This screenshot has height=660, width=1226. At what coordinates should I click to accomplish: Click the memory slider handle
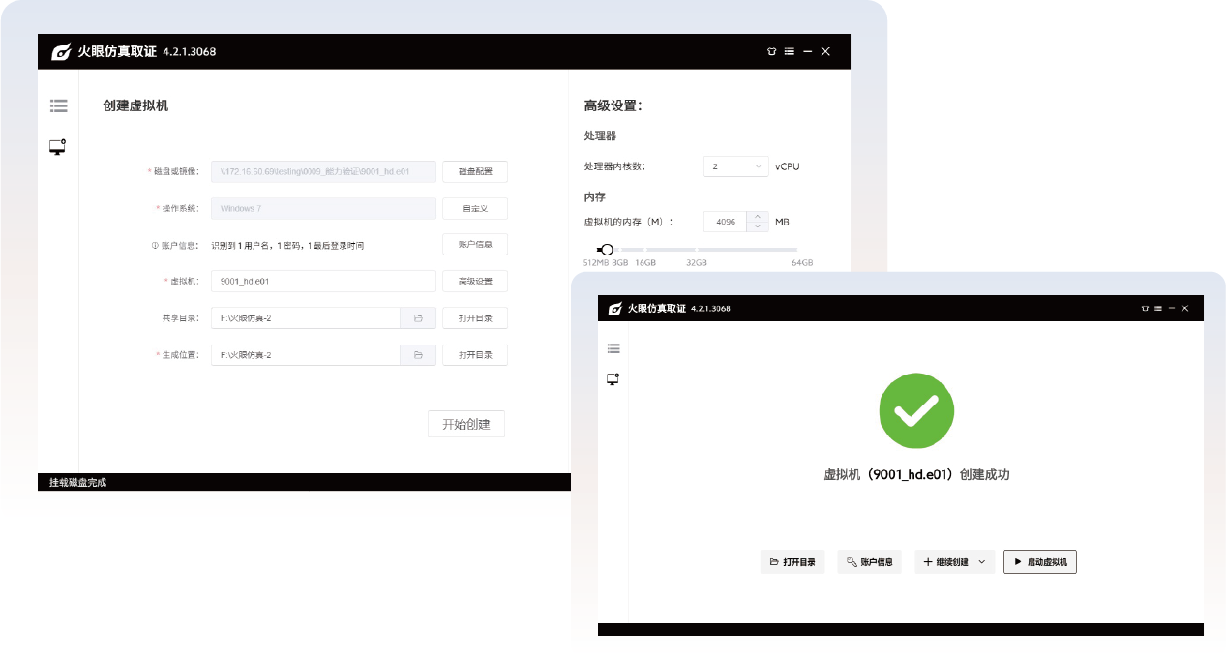point(607,250)
